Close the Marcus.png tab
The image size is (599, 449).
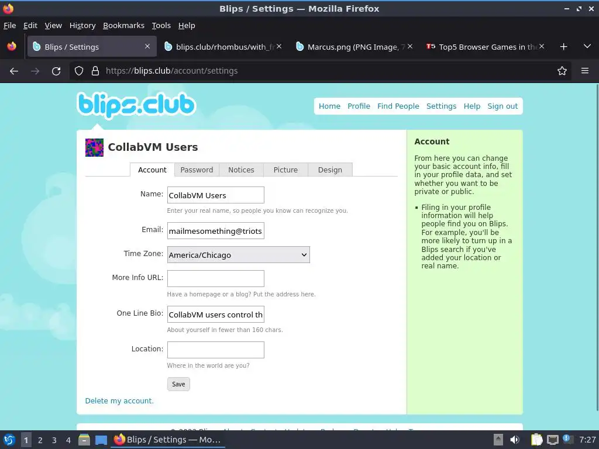(410, 46)
